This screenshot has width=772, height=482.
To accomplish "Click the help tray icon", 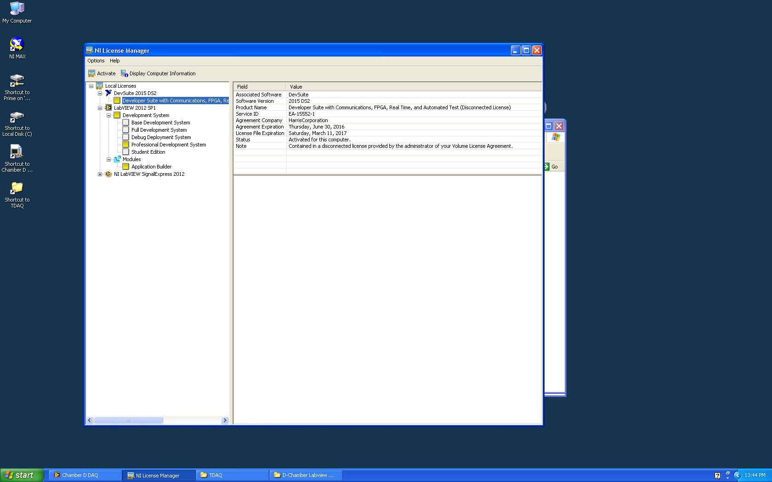I will coord(717,476).
